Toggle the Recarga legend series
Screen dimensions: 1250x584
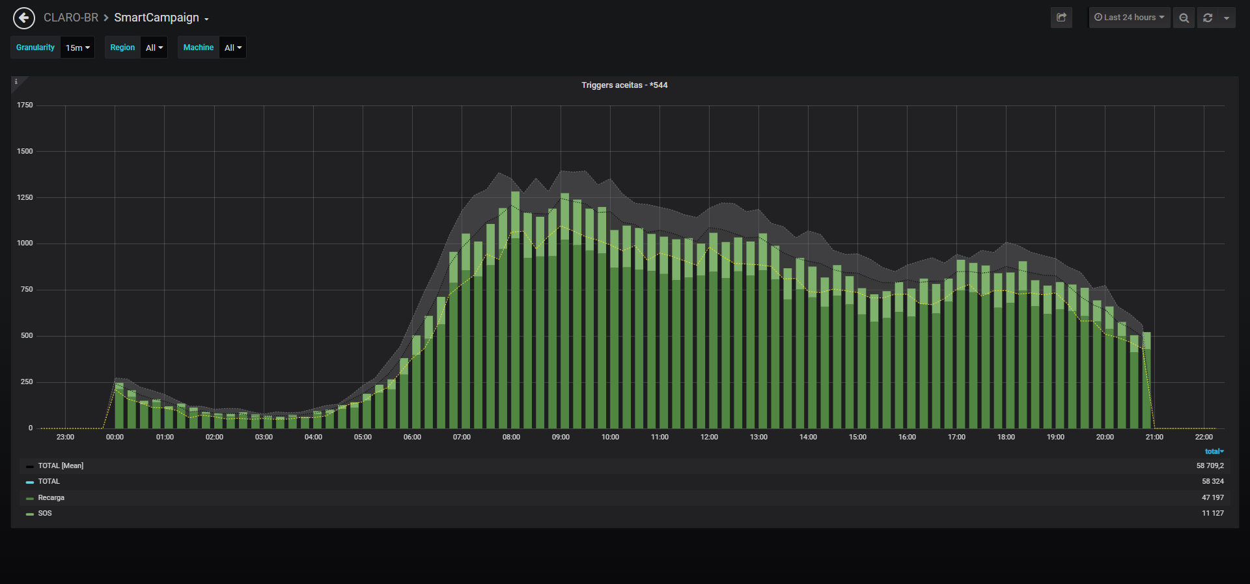click(51, 497)
